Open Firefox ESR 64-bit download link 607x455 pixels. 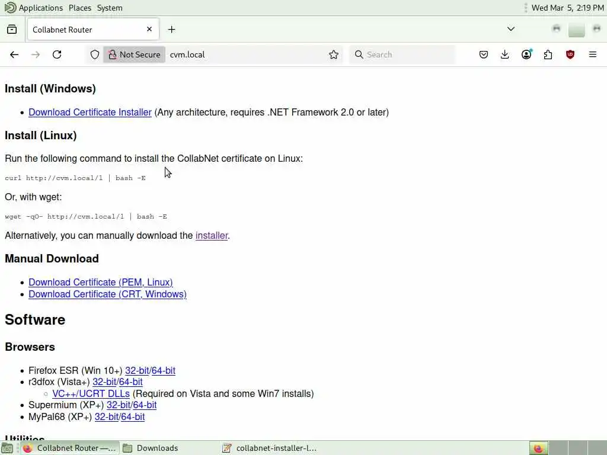pos(164,371)
